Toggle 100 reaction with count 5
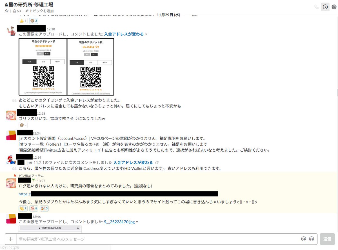This screenshot has height=250, width=338. [34, 209]
